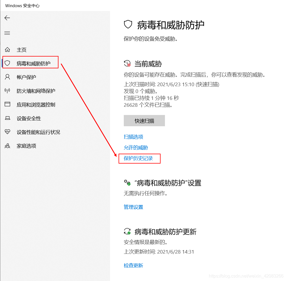Click the heart icon for 设备性能和运行状况
Image resolution: width=286 pixels, height=281 pixels.
click(x=7, y=132)
